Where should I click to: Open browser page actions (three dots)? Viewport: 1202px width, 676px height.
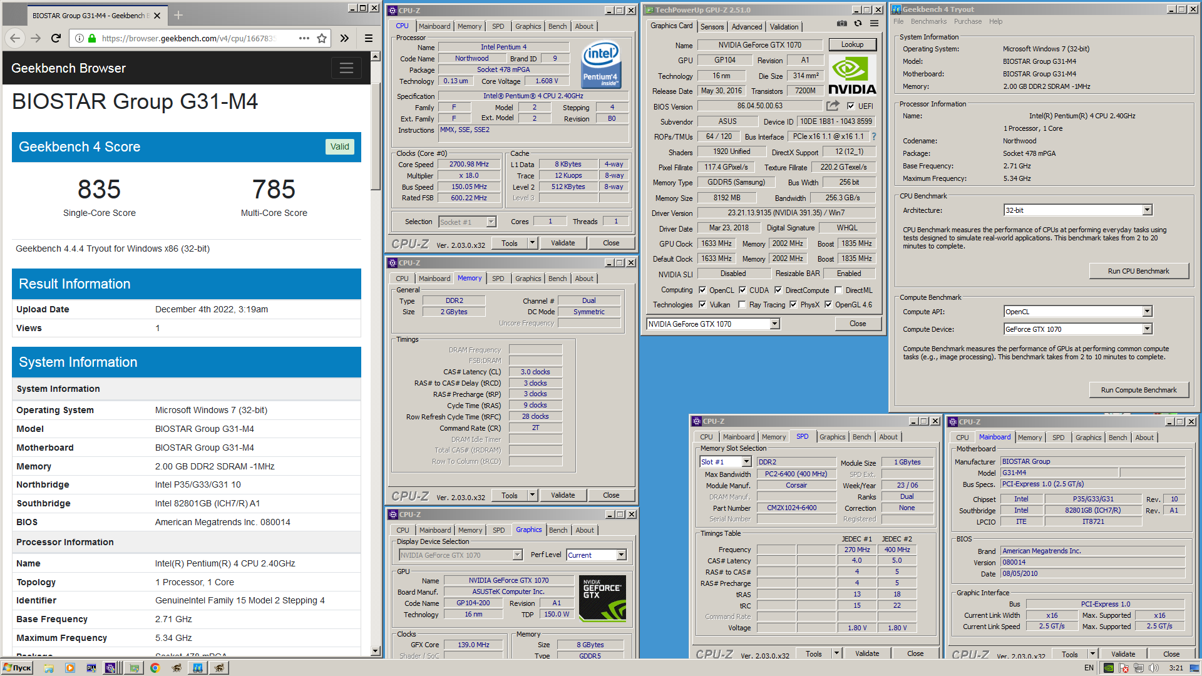pyautogui.click(x=304, y=38)
